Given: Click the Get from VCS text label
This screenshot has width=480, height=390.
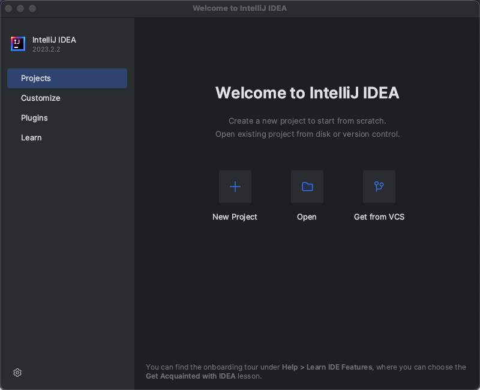Looking at the screenshot, I should coord(379,217).
